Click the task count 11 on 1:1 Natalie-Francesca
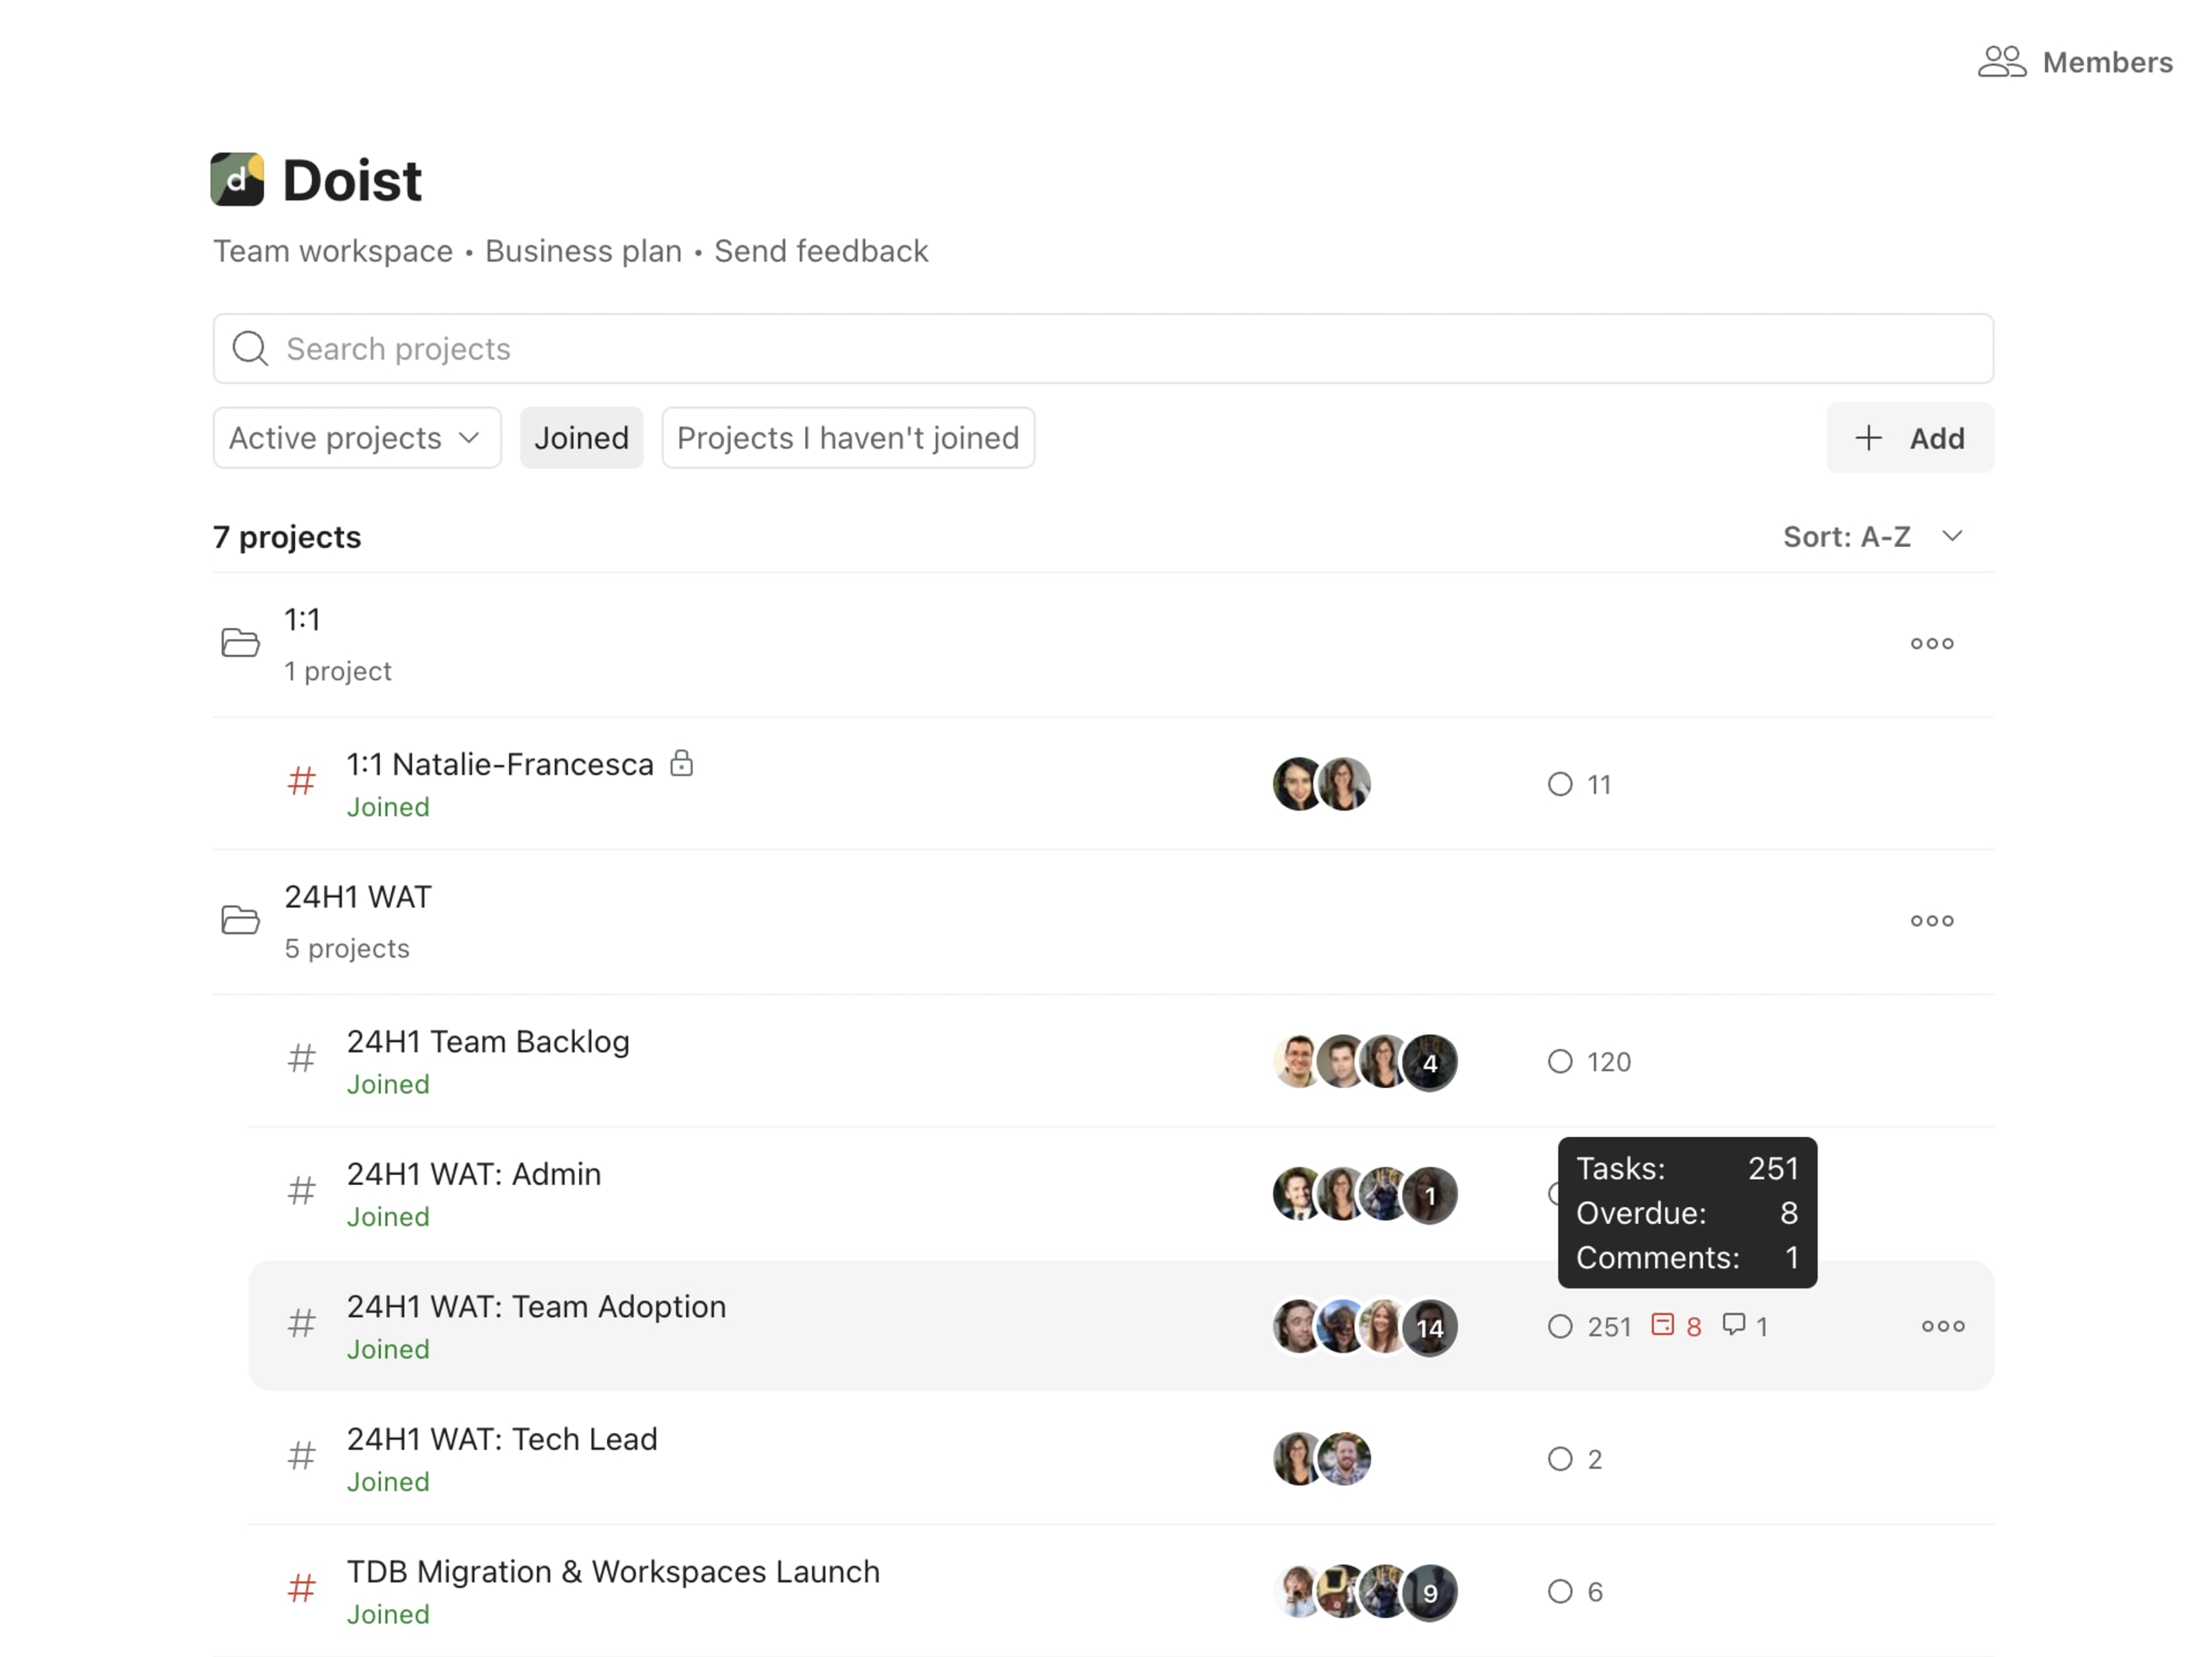Viewport: 2212px width, 1657px height. tap(1580, 784)
